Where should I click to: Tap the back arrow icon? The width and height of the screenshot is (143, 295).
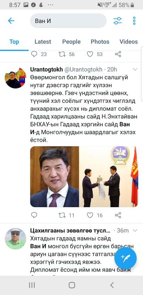[11, 21]
